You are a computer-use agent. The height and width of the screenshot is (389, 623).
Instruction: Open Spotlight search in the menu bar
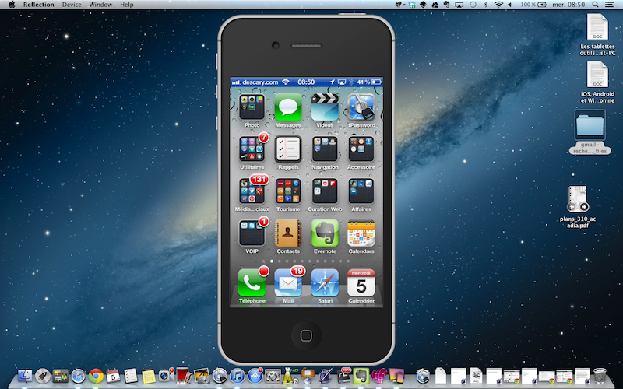[595, 5]
